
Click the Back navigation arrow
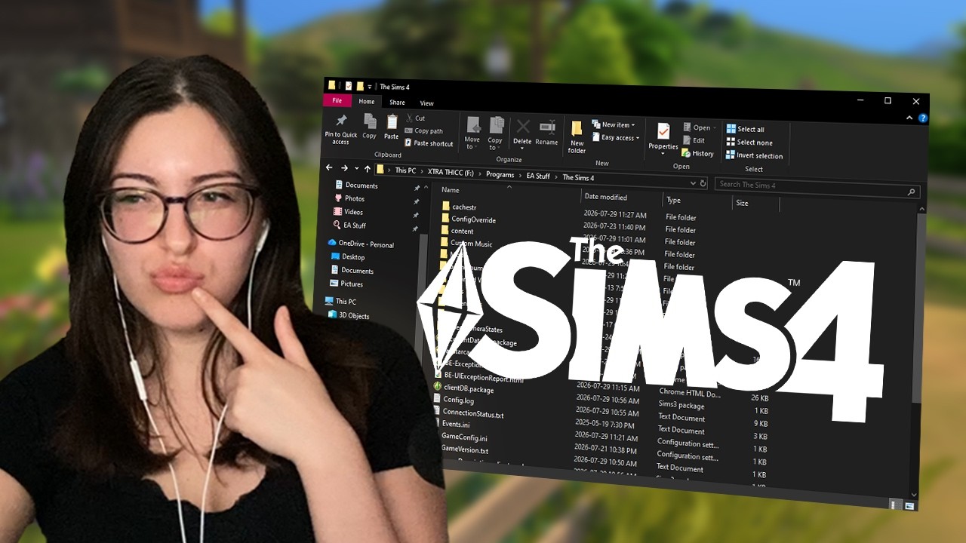pyautogui.click(x=329, y=167)
